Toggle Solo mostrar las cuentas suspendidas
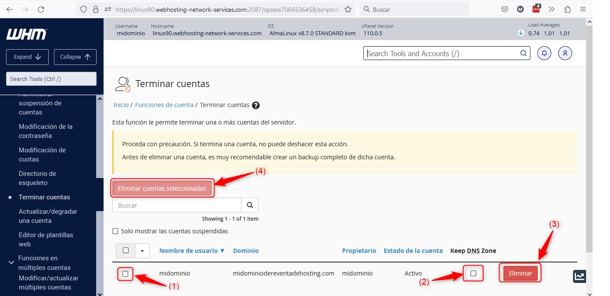The height and width of the screenshot is (296, 610). coord(115,231)
